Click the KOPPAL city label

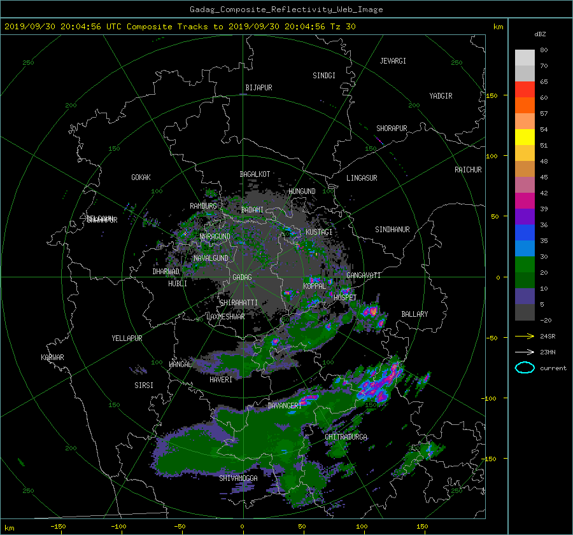click(x=315, y=286)
